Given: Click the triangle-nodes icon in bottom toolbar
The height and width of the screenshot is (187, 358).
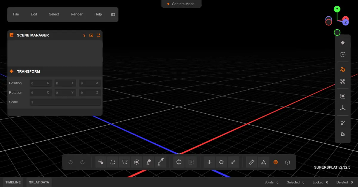Looking at the screenshot, I should coord(264,162).
